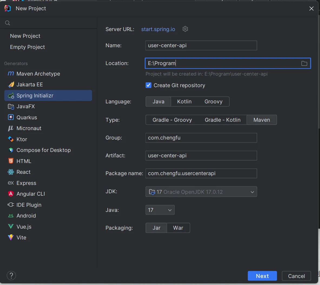
Task: Click the Android robot icon
Action: 11,216
